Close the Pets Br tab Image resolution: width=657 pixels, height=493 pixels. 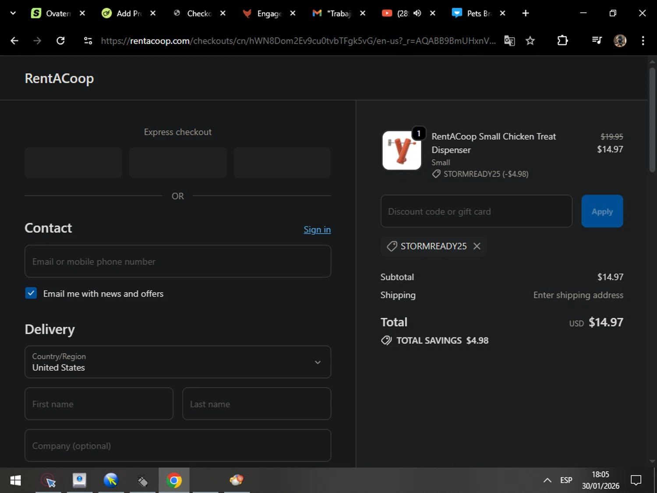pos(502,13)
